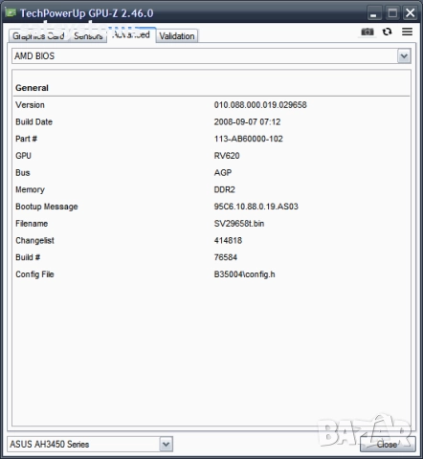The image size is (423, 459).
Task: Click the GPU-Z app icon in title bar
Action: tap(11, 12)
